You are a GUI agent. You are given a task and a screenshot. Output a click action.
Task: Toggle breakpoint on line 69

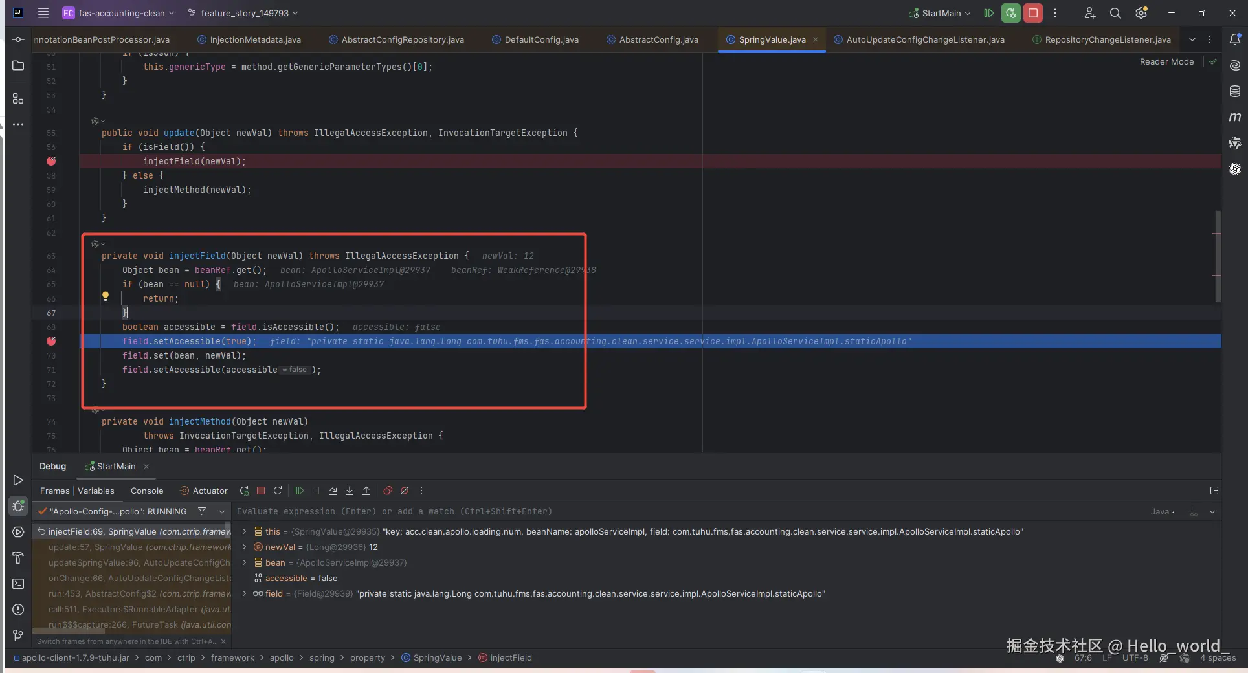point(51,341)
